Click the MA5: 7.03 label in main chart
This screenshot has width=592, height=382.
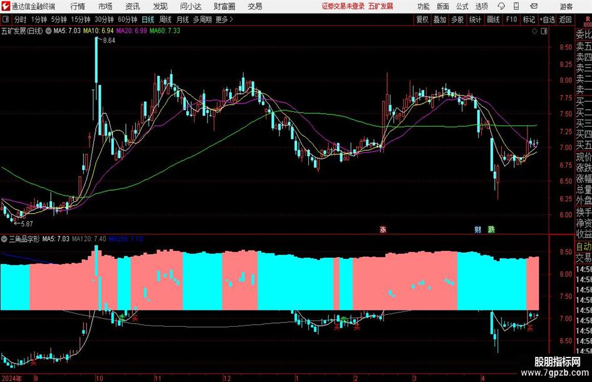pos(67,31)
